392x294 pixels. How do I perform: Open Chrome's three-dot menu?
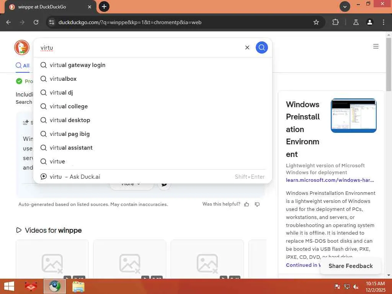[383, 22]
